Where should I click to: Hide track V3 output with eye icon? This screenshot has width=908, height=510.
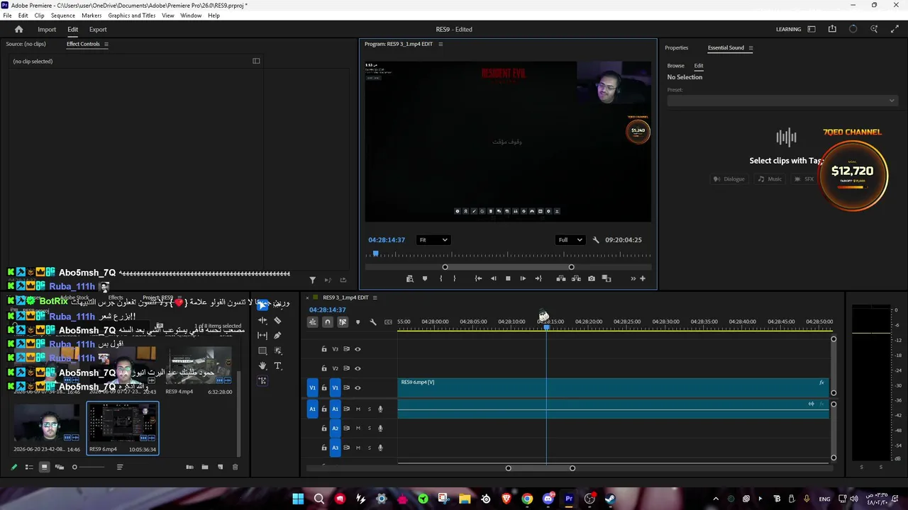[x=358, y=349]
